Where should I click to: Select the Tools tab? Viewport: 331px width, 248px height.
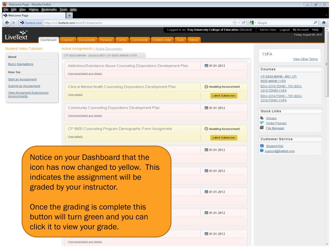[x=180, y=40]
